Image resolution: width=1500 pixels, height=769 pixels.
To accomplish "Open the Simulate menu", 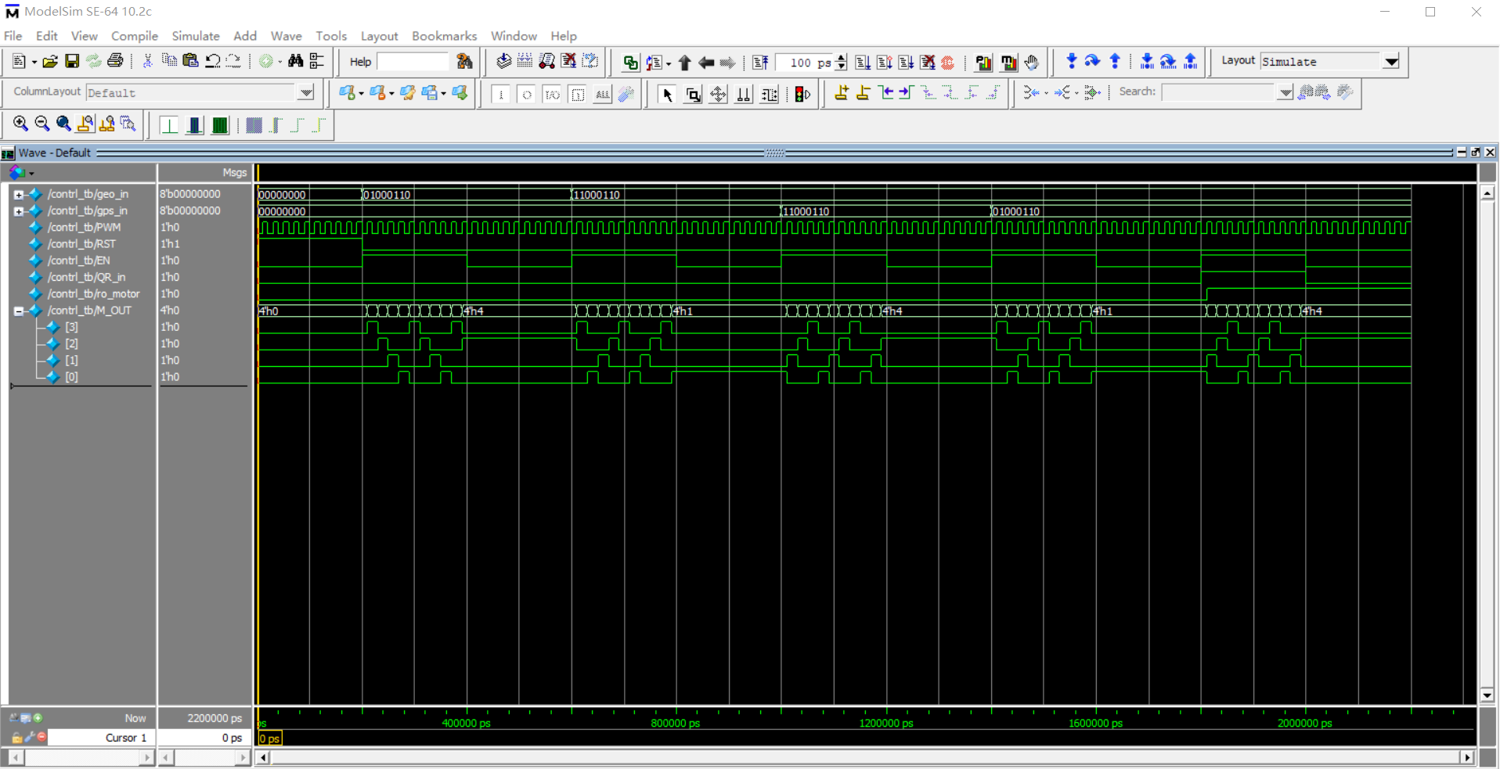I will [x=196, y=36].
